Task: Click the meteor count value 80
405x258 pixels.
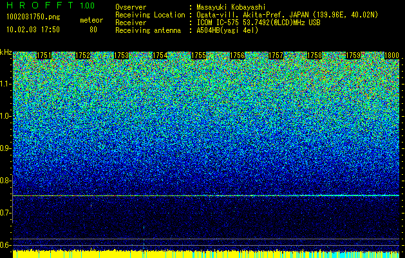Action: tap(93, 30)
